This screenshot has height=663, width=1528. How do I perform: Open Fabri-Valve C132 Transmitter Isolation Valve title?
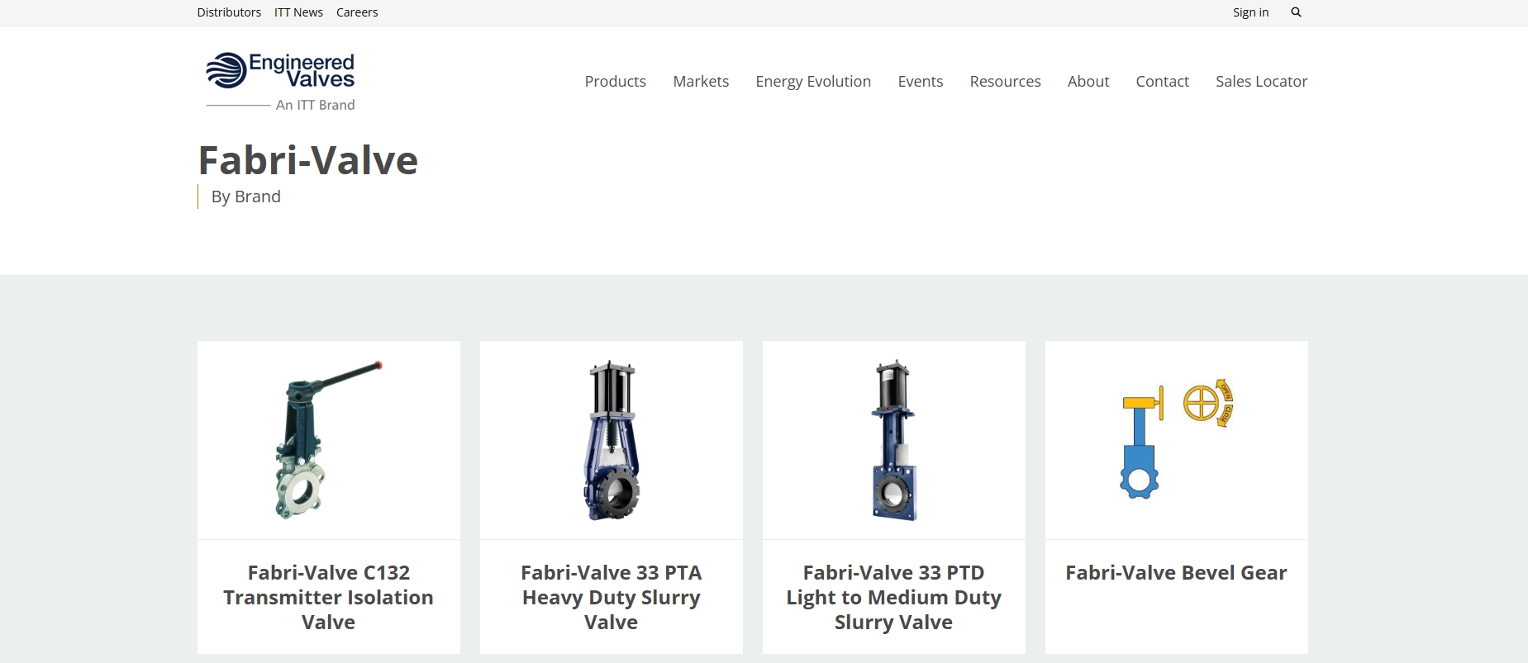click(x=328, y=597)
